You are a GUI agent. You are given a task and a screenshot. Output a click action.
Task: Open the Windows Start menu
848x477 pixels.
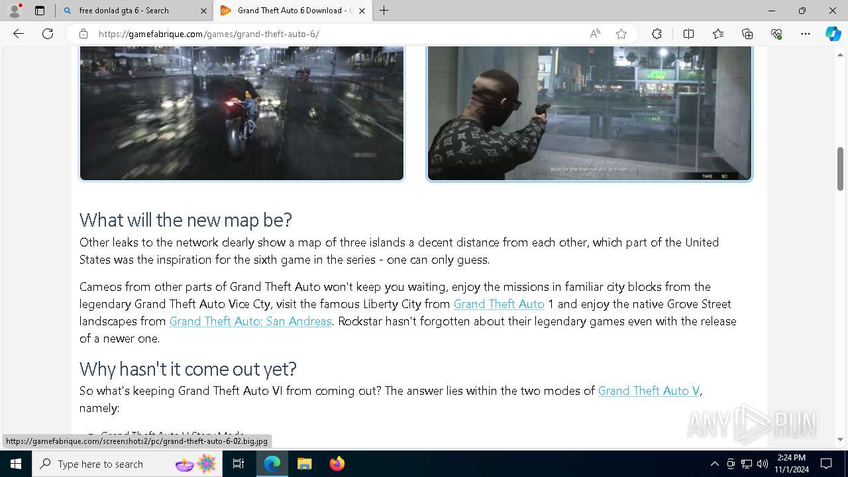pyautogui.click(x=16, y=464)
